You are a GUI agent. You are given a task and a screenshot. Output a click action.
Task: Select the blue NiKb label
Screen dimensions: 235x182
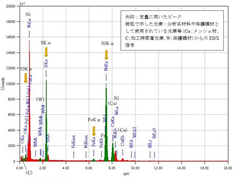point(115,133)
